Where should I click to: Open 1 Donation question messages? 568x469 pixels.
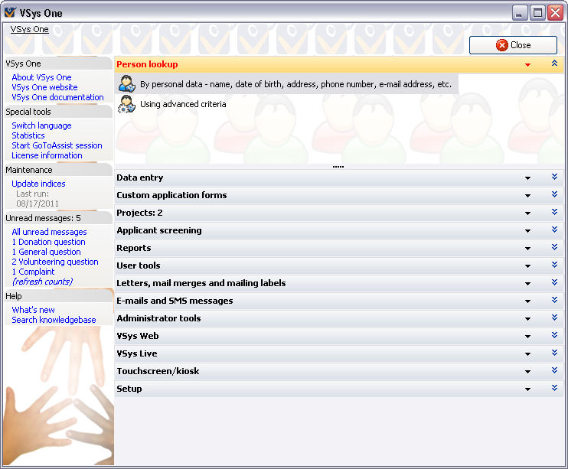[48, 242]
